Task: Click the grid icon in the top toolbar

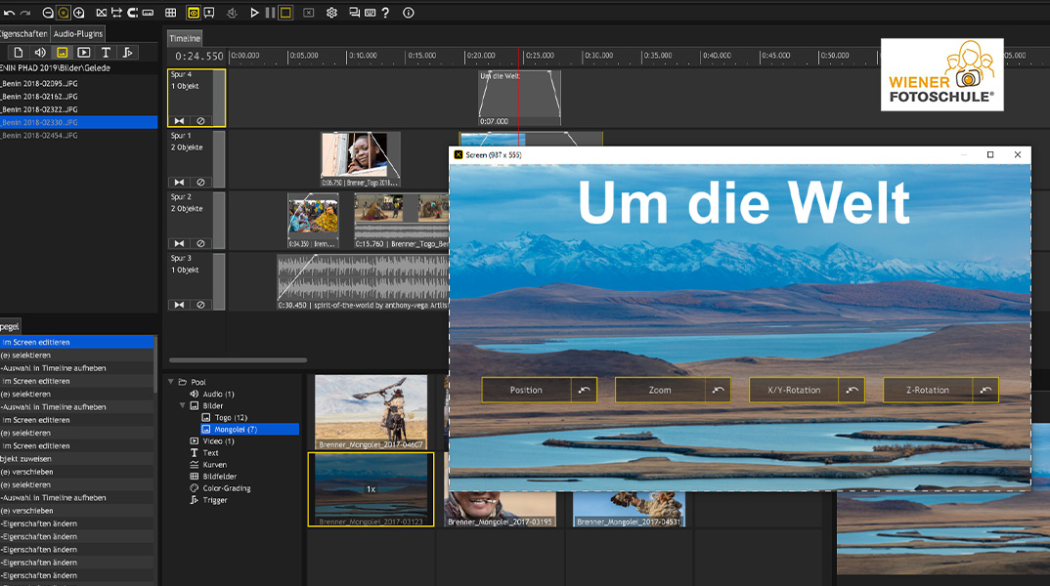Action: (170, 13)
